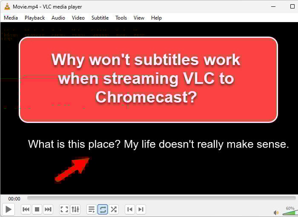Open the Help menu

point(156,18)
